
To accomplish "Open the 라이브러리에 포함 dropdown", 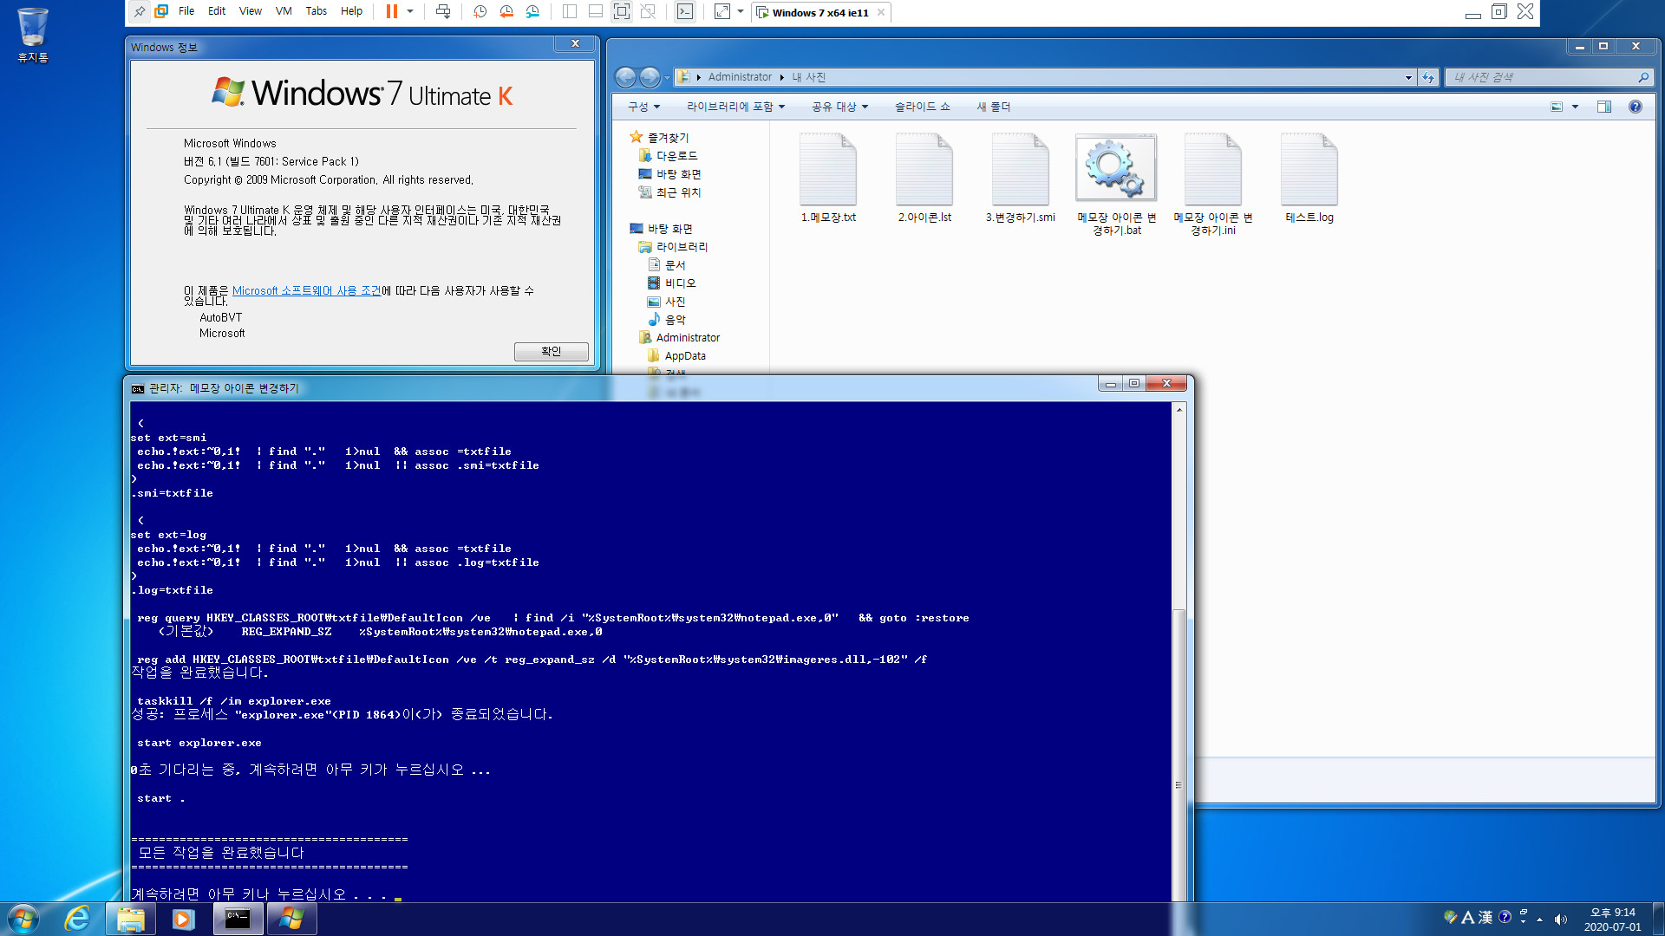I will tap(735, 107).
